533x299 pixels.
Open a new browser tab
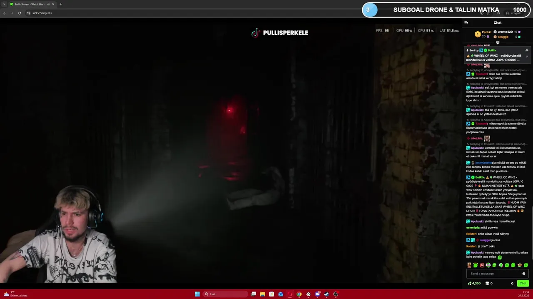click(x=61, y=4)
